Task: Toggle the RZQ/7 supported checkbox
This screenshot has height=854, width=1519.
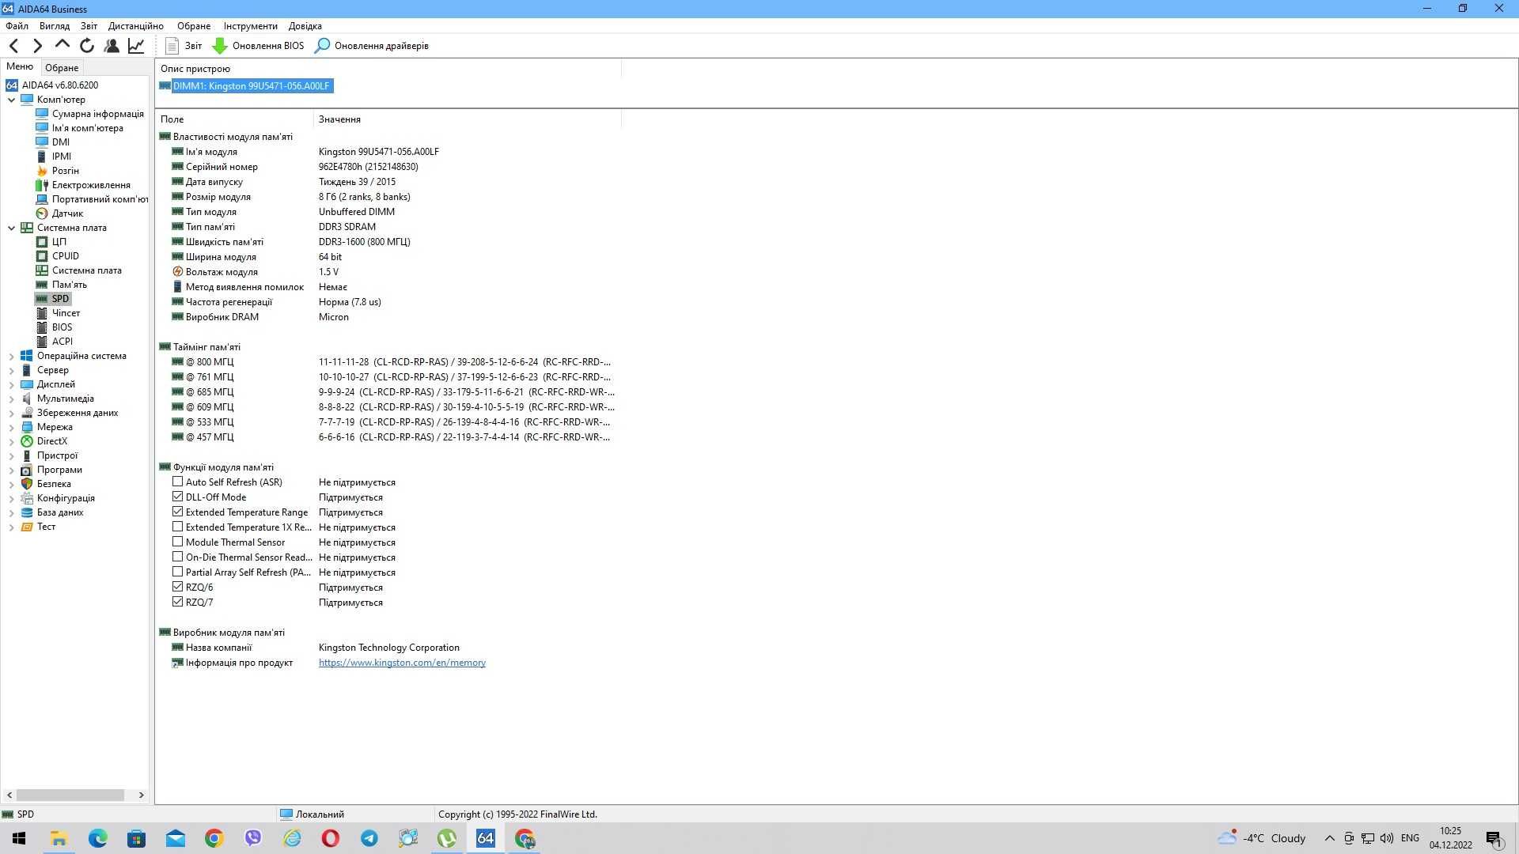Action: tap(177, 602)
